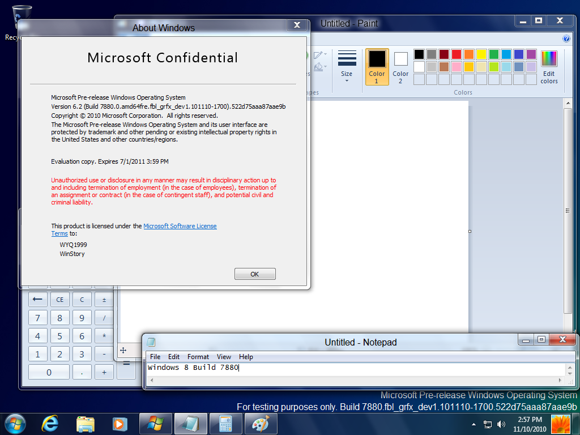Open Notepad View menu
580x435 pixels.
tap(224, 357)
